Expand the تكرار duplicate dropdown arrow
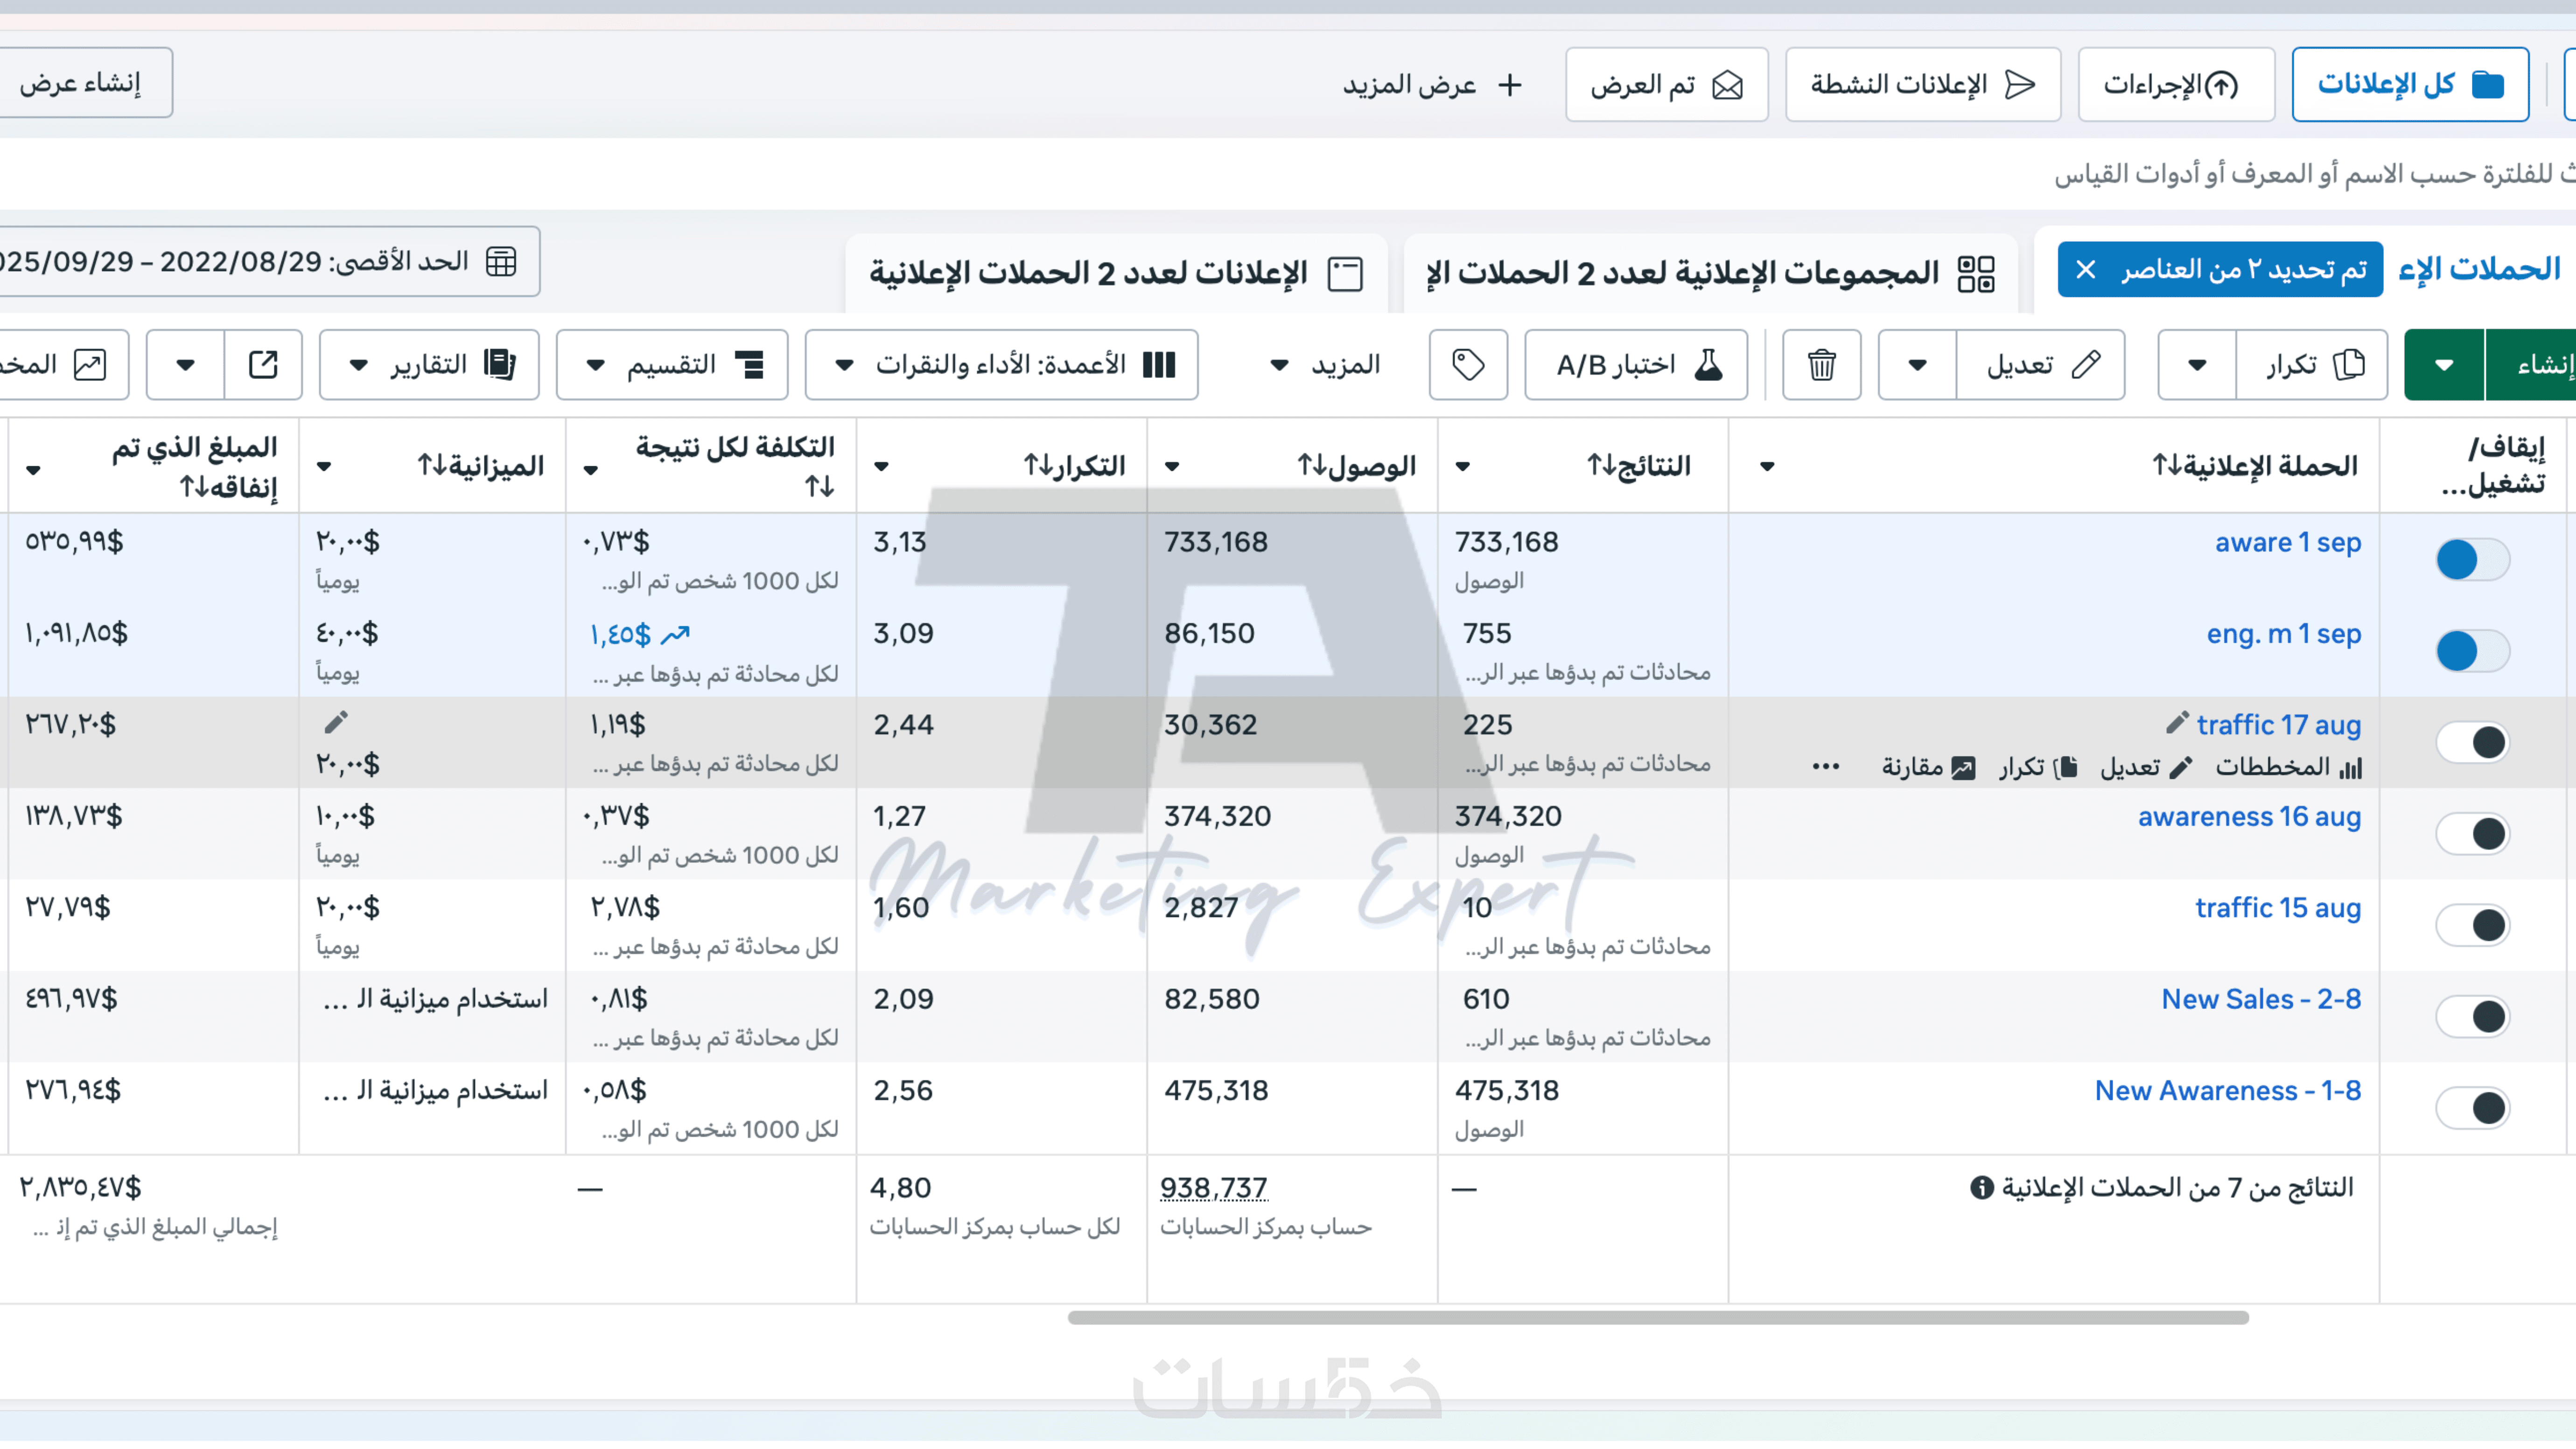Viewport: 2576px width, 1449px height. pyautogui.click(x=2197, y=365)
